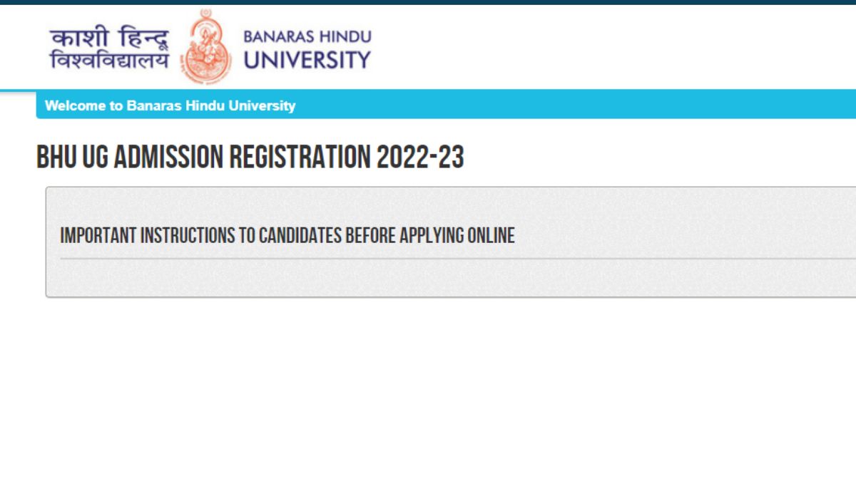Click the Banaras Hindu University emblem seal
Screen dimensions: 856x481
point(206,47)
